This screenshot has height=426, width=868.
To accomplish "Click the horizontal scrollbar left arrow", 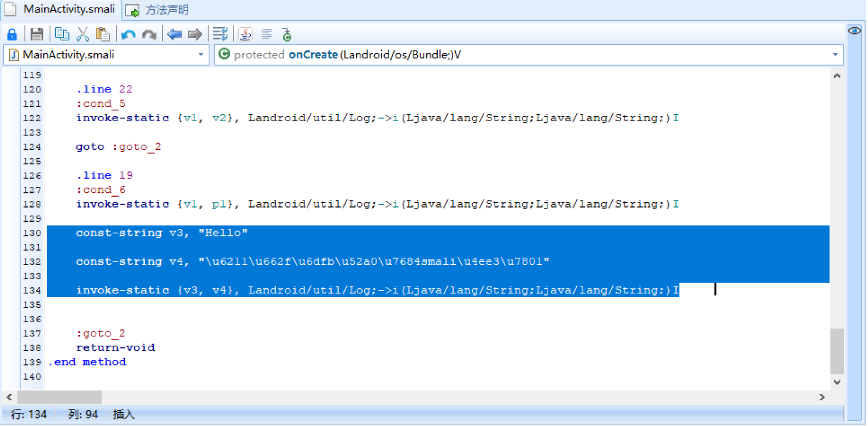I will point(9,397).
